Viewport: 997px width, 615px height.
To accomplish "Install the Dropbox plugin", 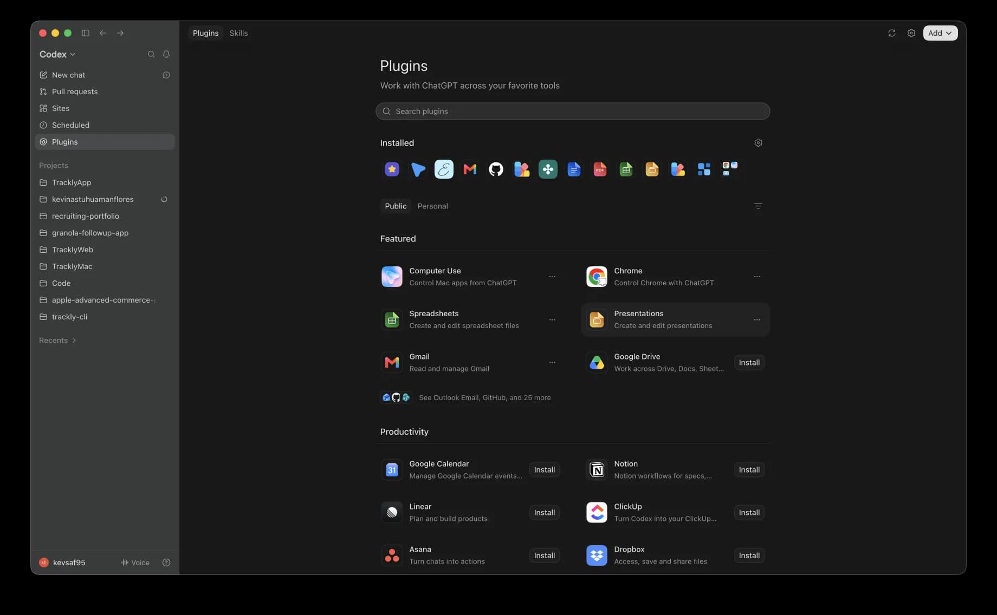I will (x=749, y=555).
